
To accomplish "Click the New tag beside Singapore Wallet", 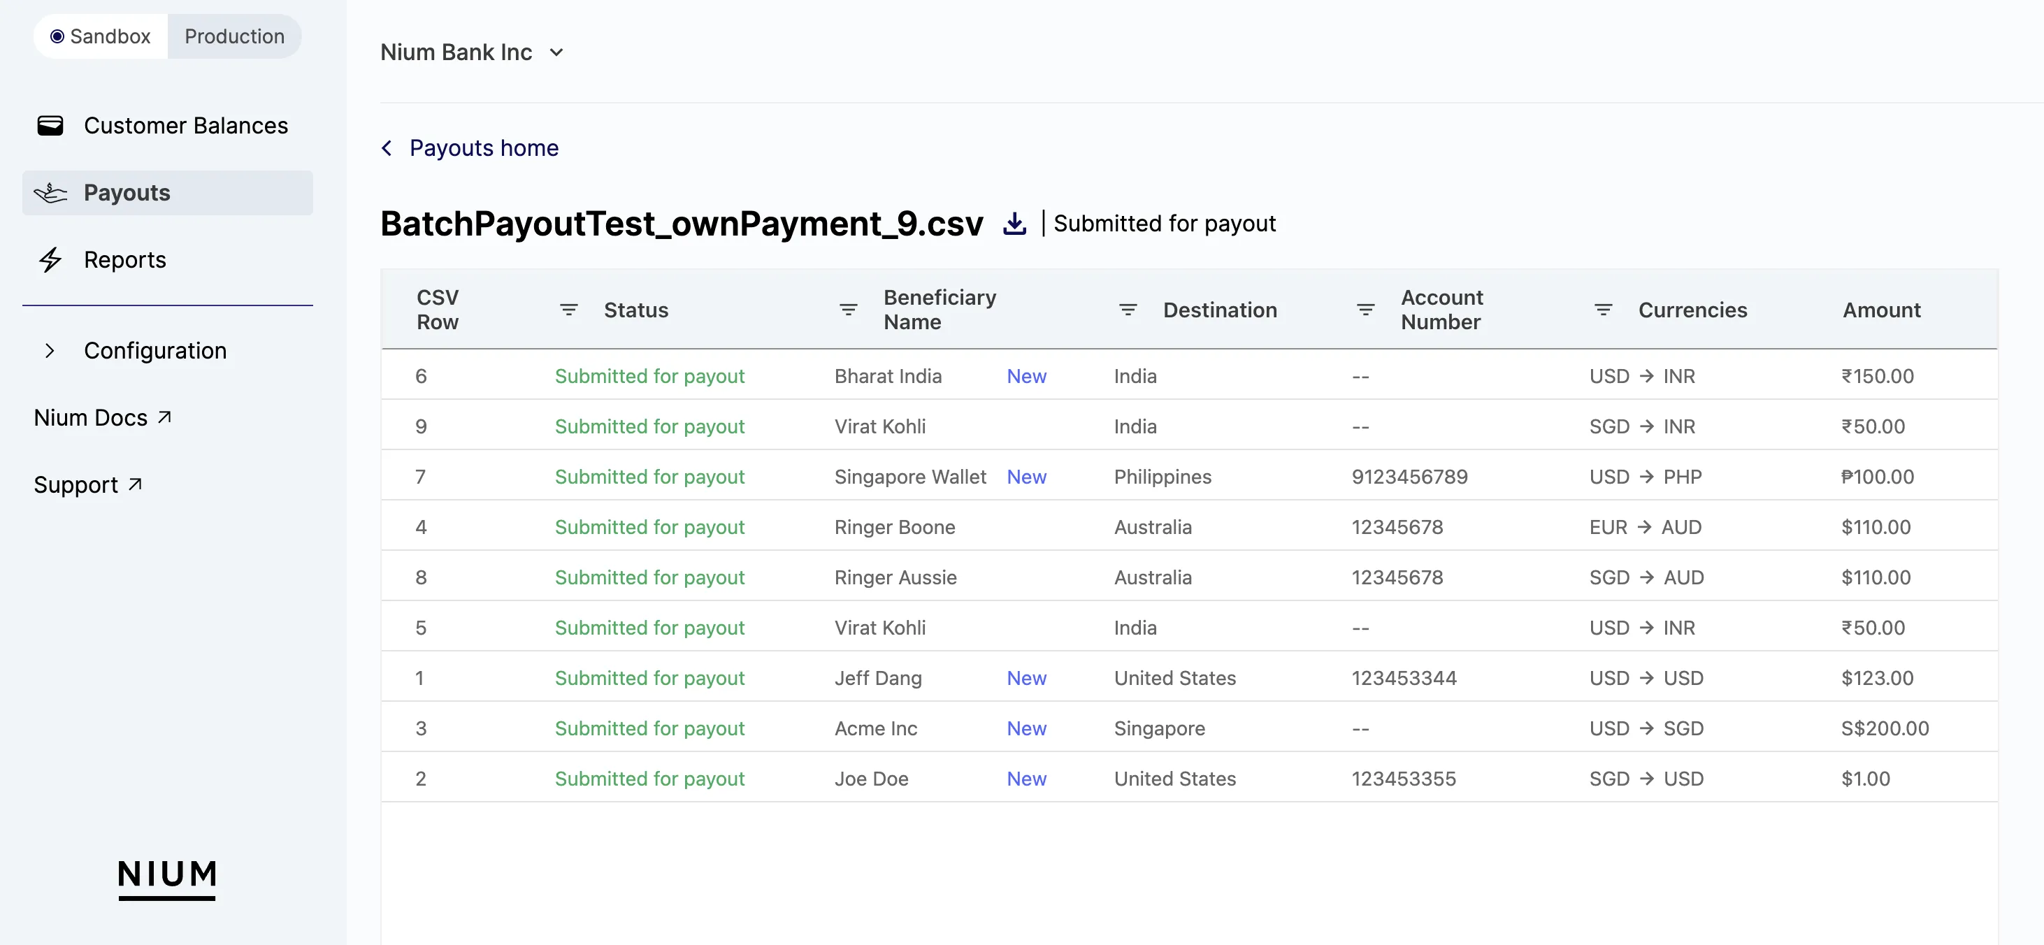I will [1026, 477].
